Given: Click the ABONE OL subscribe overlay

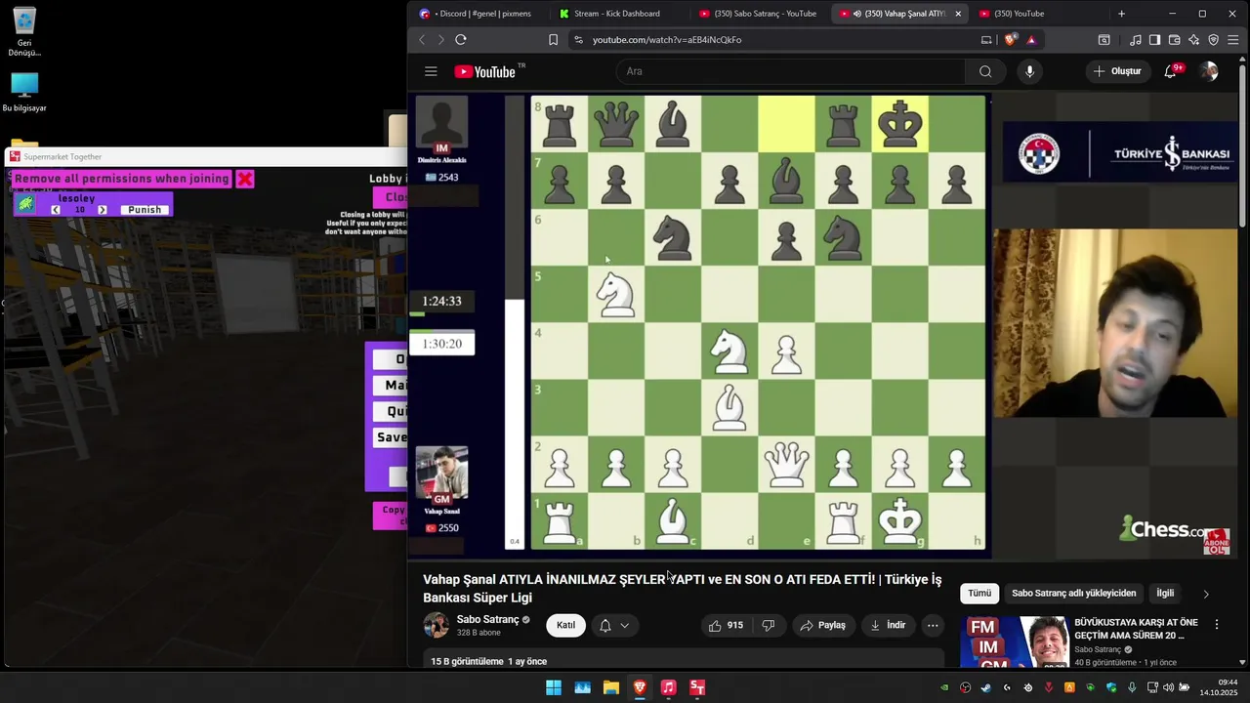Looking at the screenshot, I should click(1217, 542).
